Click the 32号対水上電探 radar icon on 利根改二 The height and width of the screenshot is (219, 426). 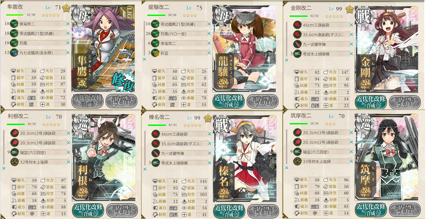[x=14, y=162]
